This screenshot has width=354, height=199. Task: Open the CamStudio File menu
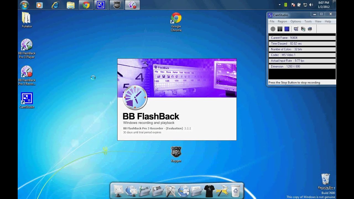(272, 21)
